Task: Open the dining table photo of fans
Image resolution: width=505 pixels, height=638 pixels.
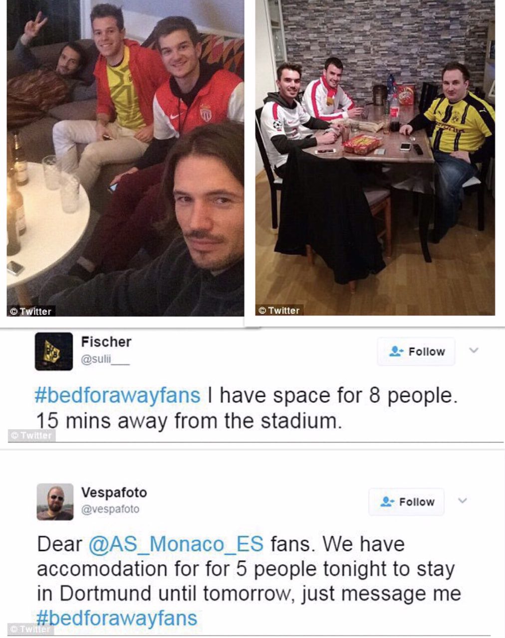Action: coord(375,158)
